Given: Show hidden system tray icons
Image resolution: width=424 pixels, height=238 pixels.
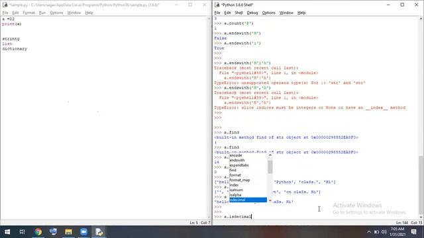Looking at the screenshot, I should 369,232.
